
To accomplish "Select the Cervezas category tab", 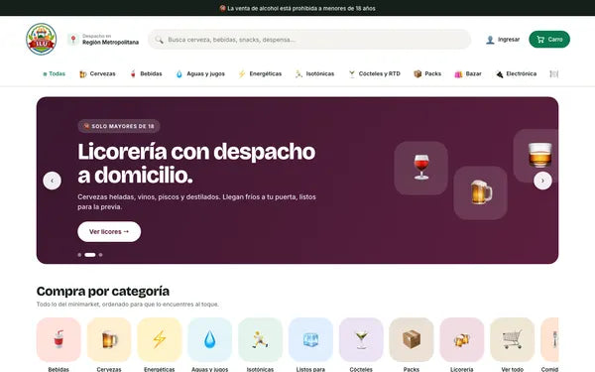I will click(97, 73).
